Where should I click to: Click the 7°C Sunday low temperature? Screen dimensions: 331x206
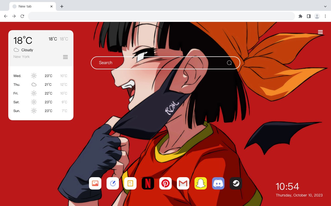click(64, 111)
